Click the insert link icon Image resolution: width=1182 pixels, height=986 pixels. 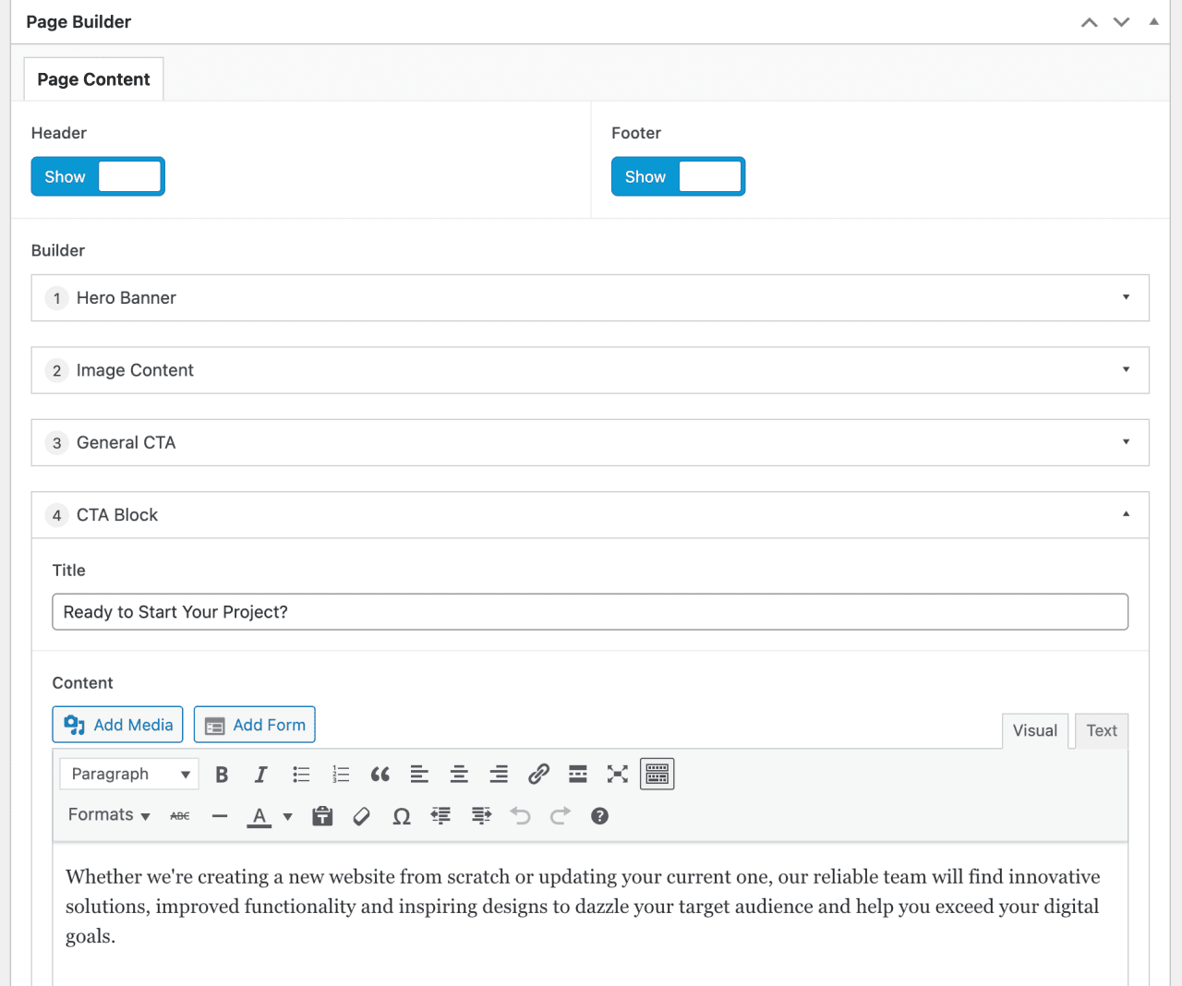pyautogui.click(x=538, y=775)
